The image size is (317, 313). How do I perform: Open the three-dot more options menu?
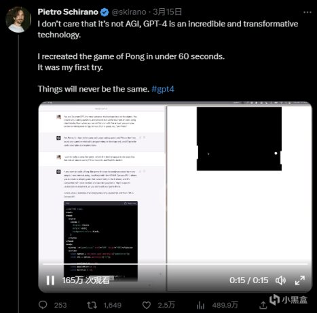pos(307,12)
